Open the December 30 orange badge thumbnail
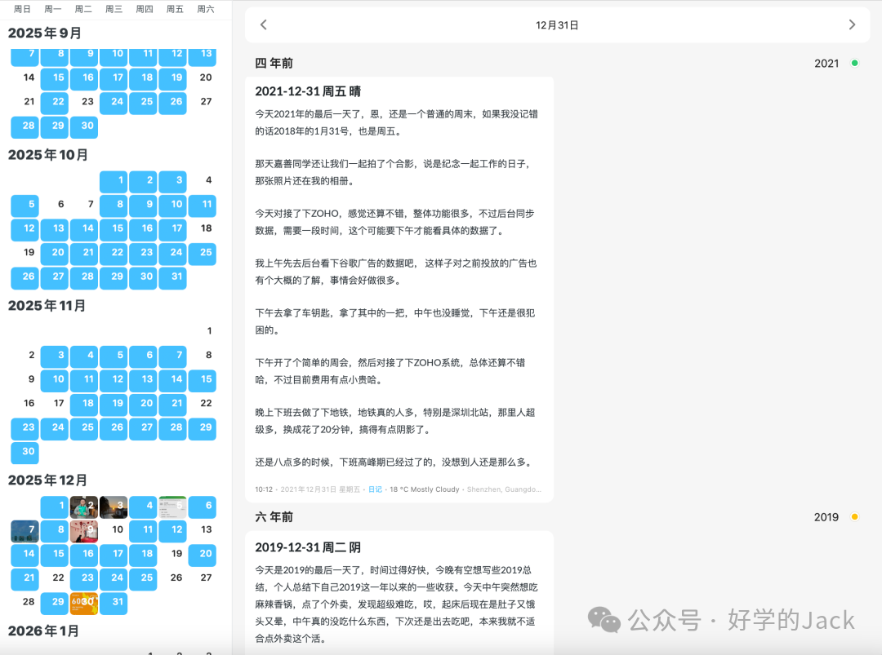The width and height of the screenshot is (882, 655). (x=85, y=601)
